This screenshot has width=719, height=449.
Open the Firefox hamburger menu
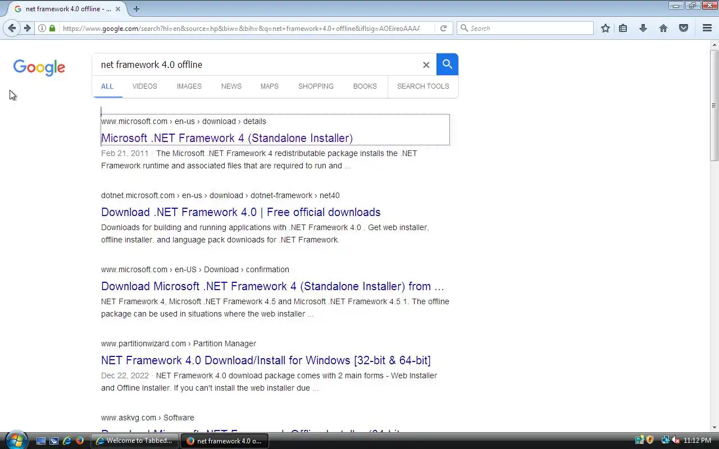click(707, 28)
